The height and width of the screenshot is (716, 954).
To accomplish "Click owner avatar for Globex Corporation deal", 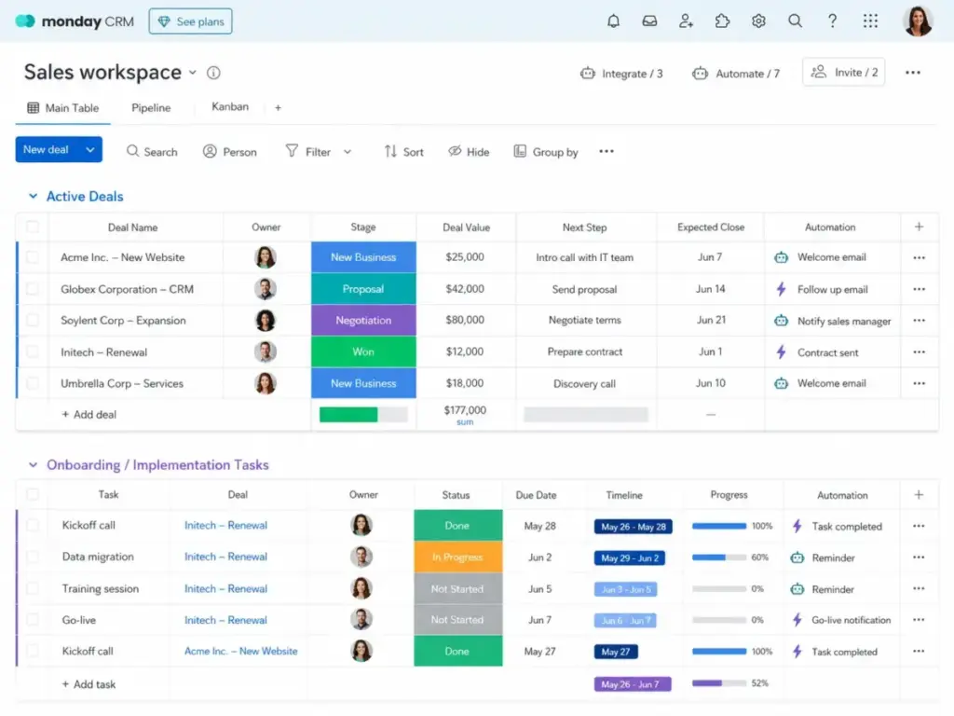I will (x=266, y=289).
